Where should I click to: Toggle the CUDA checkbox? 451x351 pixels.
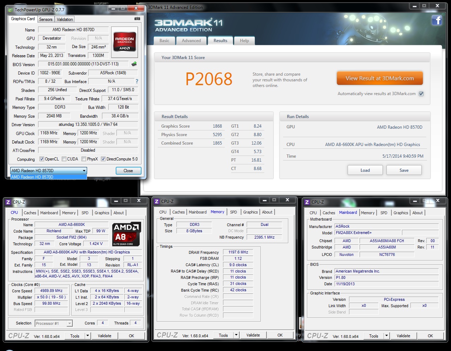64,159
